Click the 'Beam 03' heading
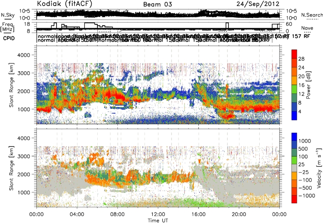 [x=157, y=4]
